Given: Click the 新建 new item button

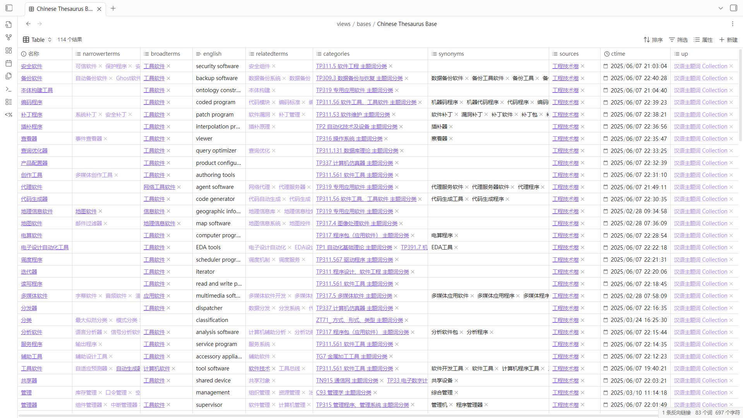Looking at the screenshot, I should 728,40.
